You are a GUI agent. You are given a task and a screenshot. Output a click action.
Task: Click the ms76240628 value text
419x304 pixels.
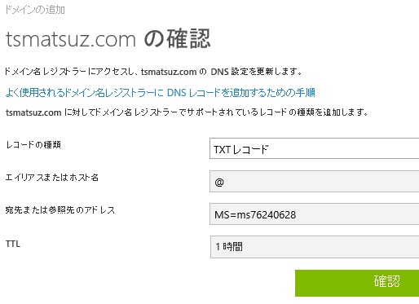point(267,215)
